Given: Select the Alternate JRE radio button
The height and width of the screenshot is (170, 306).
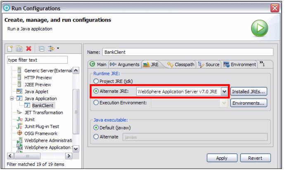Looking at the screenshot, I should (96, 91).
